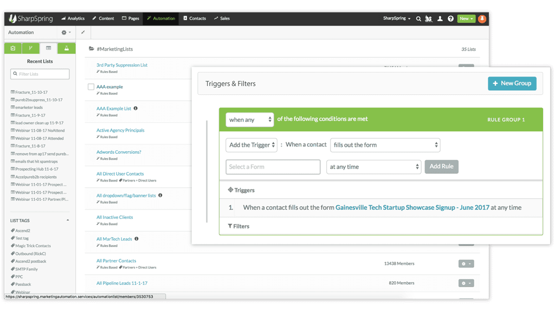This screenshot has height=312, width=555.
Task: Open recent list 'Accelpureb2b recipients'
Action: (36, 177)
